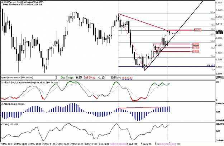Image resolution: width=224 pixels, height=146 pixels.
Task: Click the red 0.8229 price label
Action: pos(196,51)
